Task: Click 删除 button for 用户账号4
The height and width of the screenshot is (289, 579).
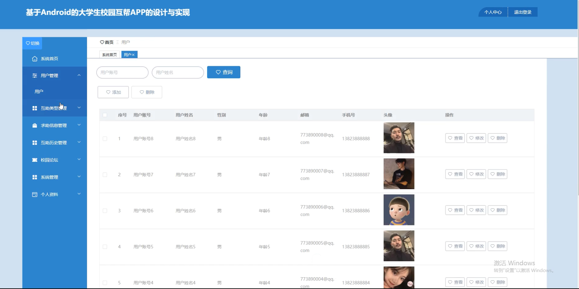Action: 497,282
